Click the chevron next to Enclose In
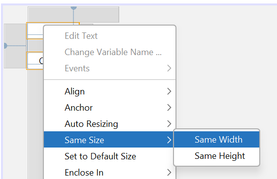 (169, 173)
